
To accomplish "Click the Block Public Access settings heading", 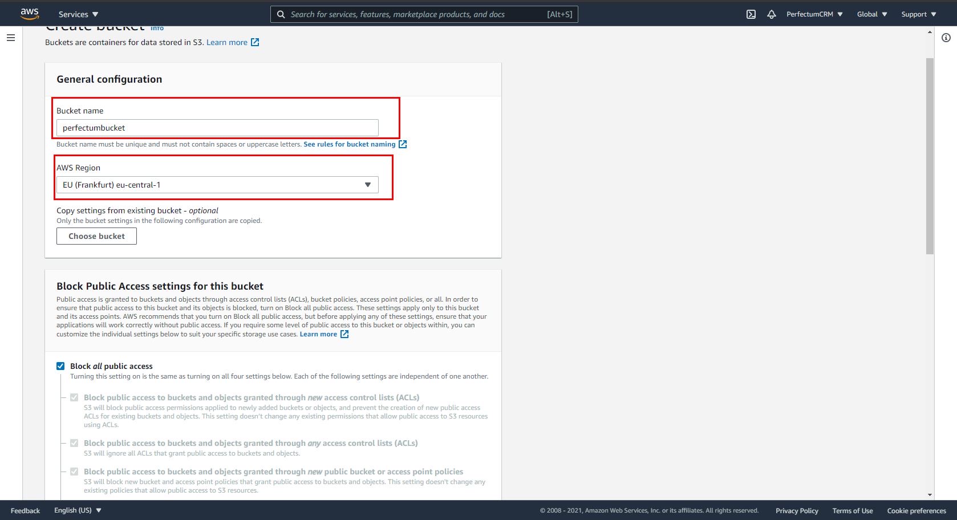I will pos(160,286).
